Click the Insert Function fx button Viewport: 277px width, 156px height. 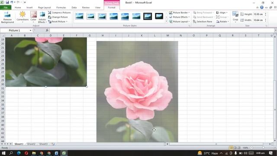pyautogui.click(x=47, y=30)
